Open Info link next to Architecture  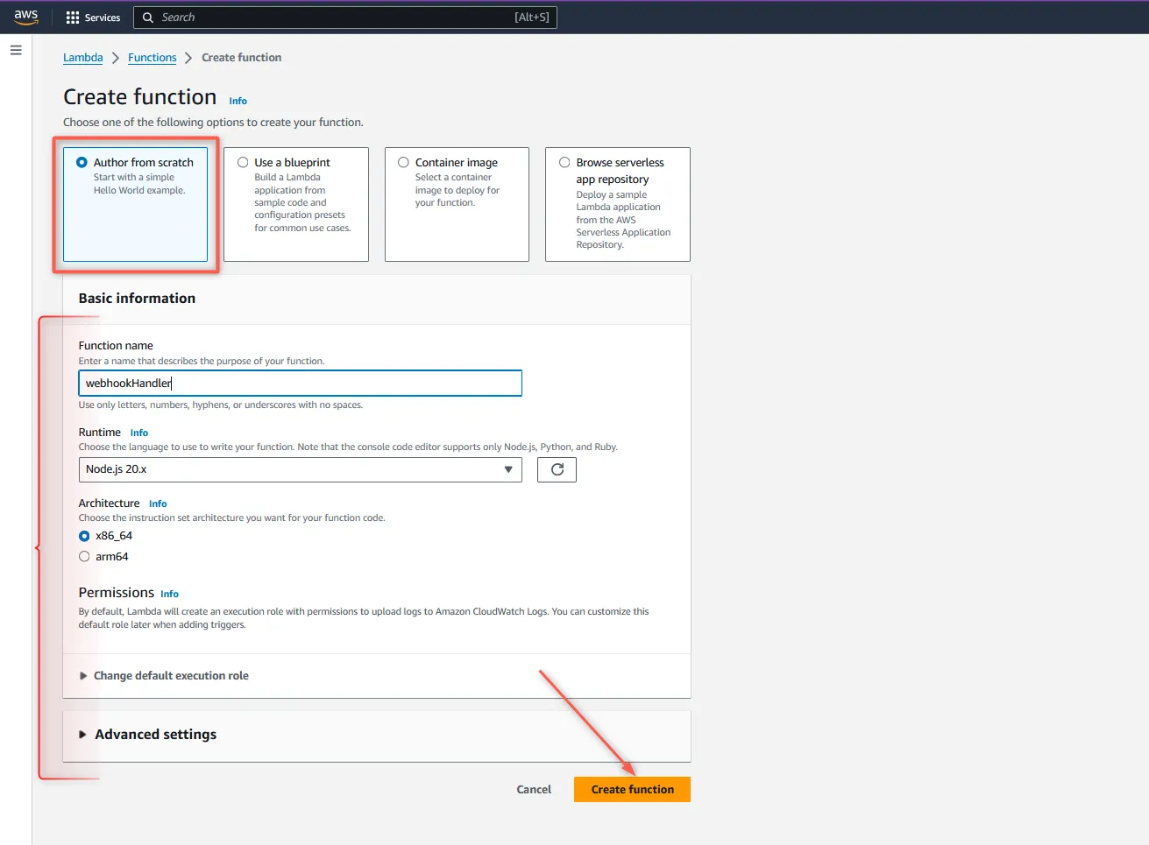158,503
